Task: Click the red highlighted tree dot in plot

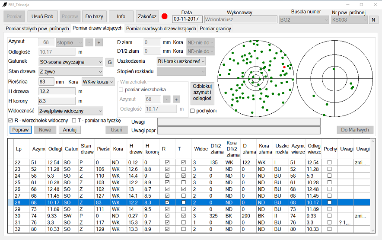Action: tap(283, 67)
